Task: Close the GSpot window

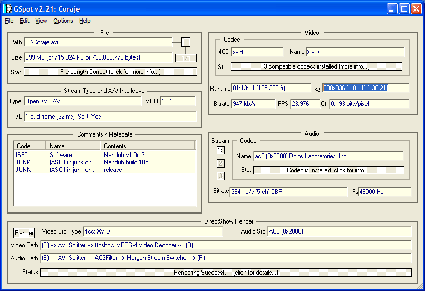Action: click(416, 9)
